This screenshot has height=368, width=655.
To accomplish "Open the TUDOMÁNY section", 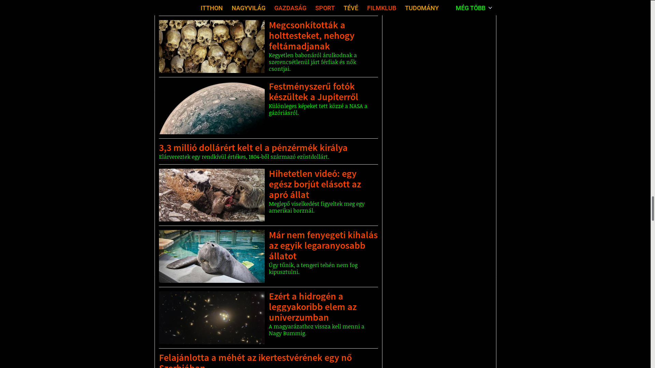I will coord(422,8).
